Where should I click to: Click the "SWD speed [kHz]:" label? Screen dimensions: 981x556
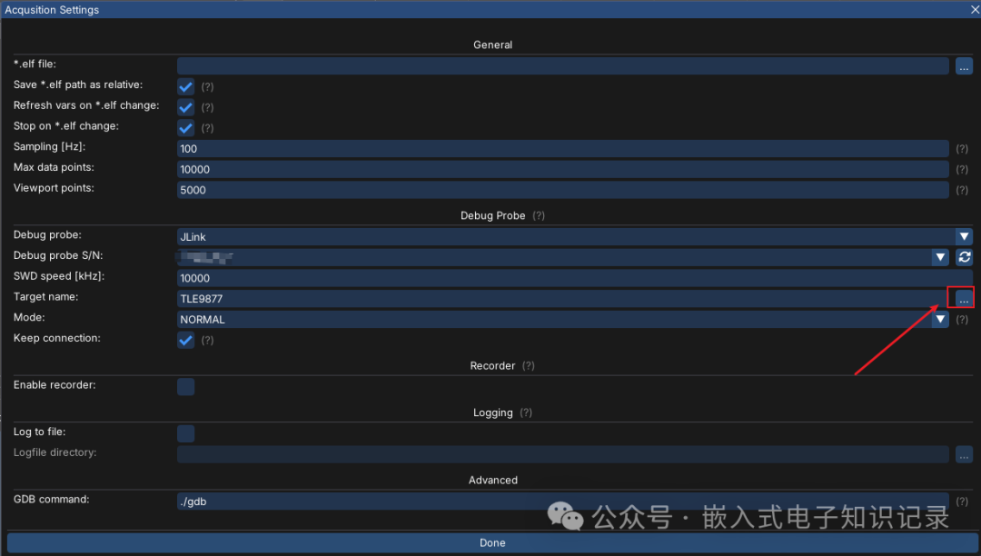[59, 276]
